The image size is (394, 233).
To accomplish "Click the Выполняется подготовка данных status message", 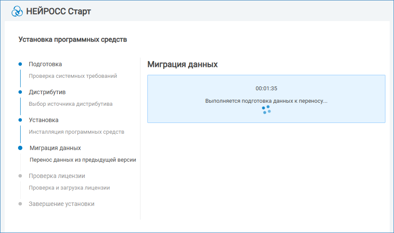I will point(266,101).
